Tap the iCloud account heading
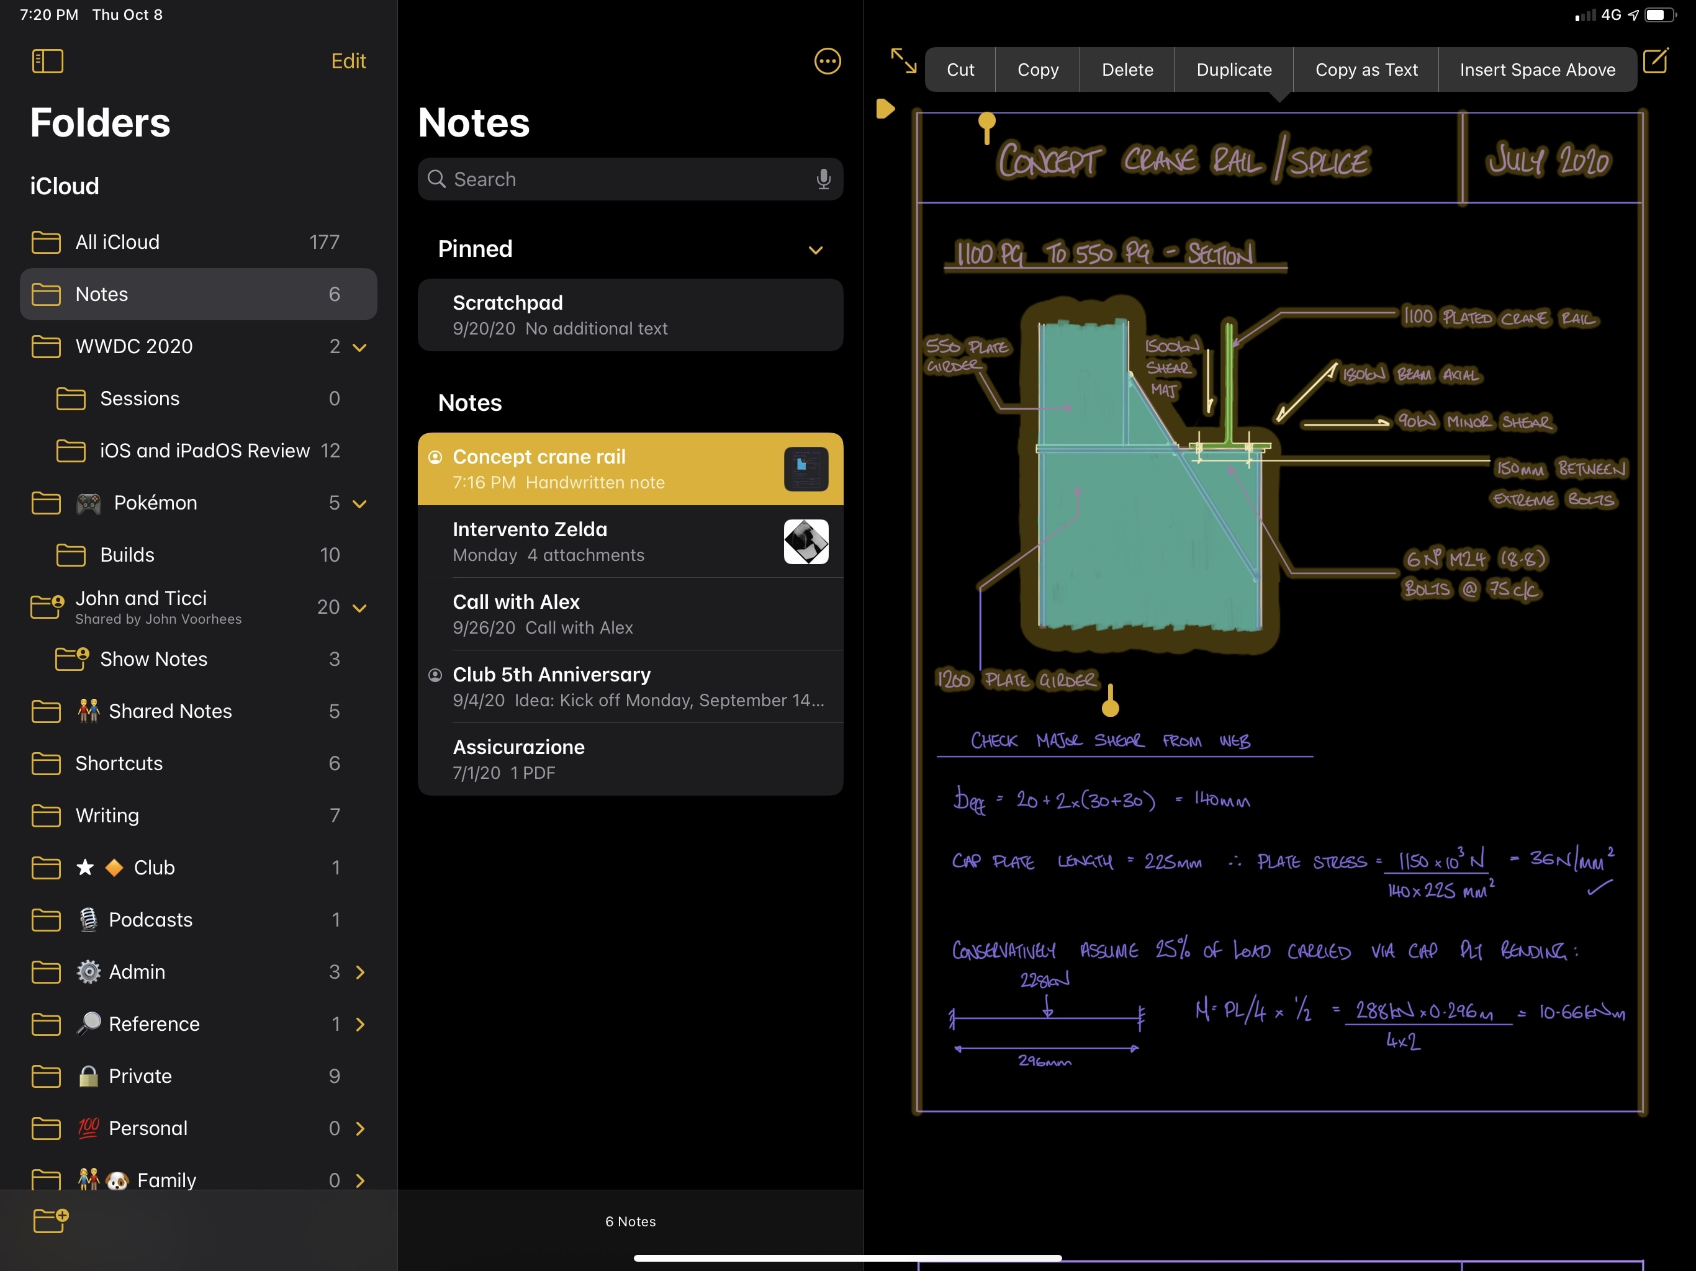Image resolution: width=1696 pixels, height=1271 pixels. 65,186
